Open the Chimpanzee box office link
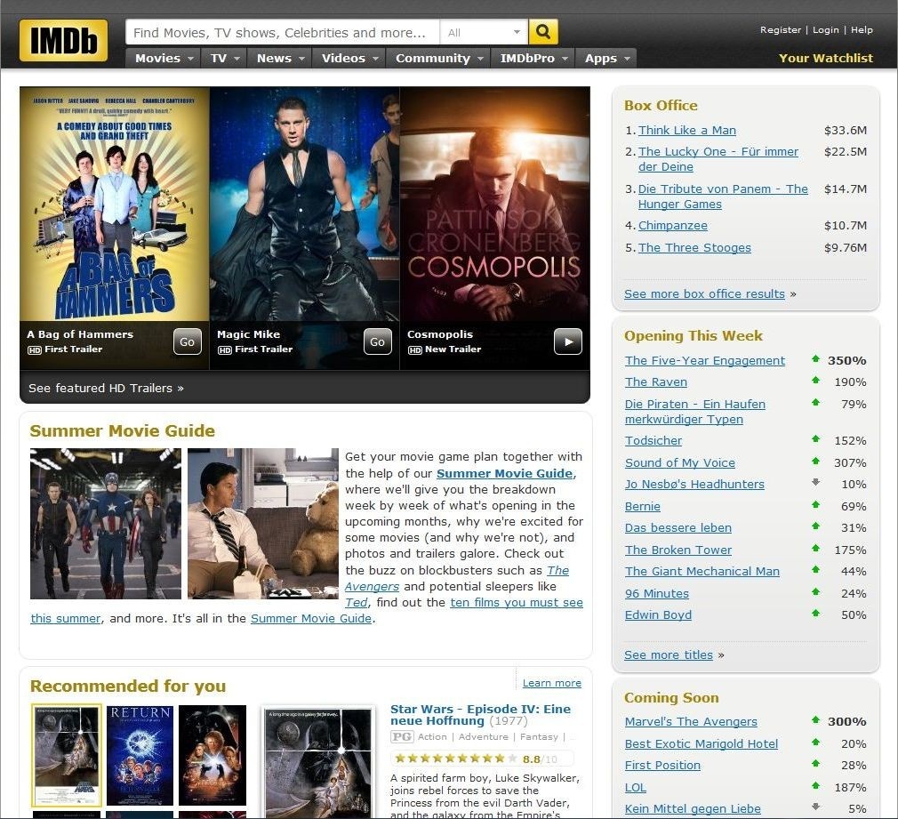 (672, 225)
